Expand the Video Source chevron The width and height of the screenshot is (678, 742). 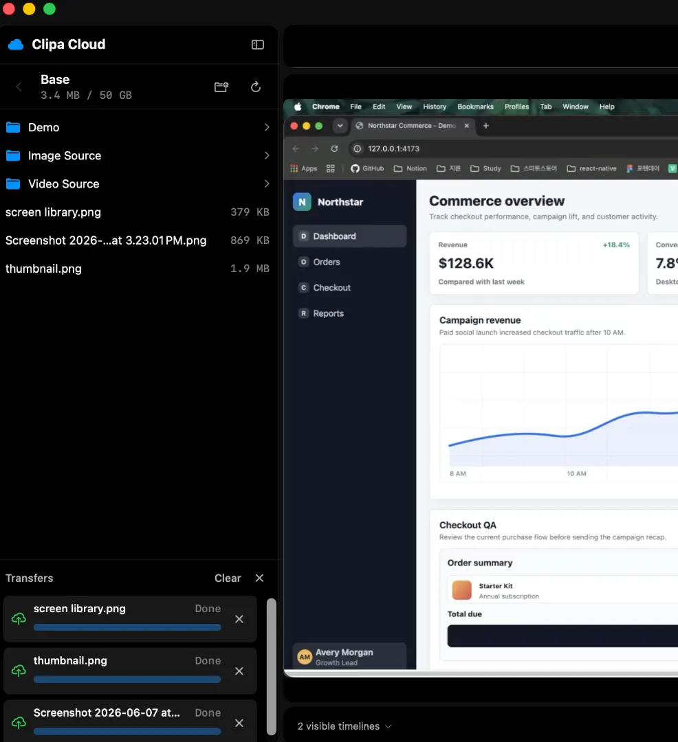(x=267, y=183)
